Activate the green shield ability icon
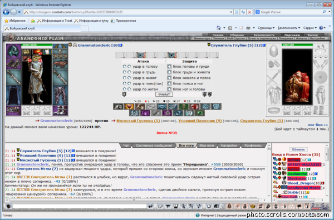This screenshot has height=220, width=334. pos(183,107)
